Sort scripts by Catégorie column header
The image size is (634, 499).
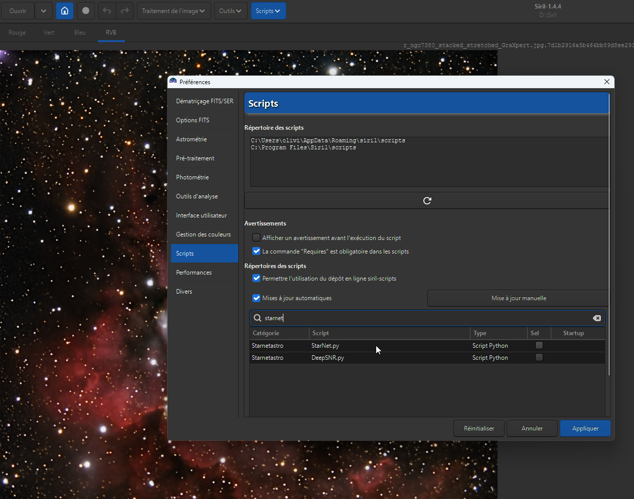tap(279, 333)
